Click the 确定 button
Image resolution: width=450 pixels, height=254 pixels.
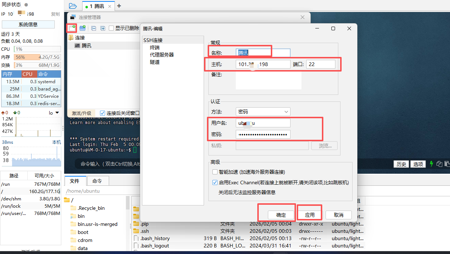[281, 215]
